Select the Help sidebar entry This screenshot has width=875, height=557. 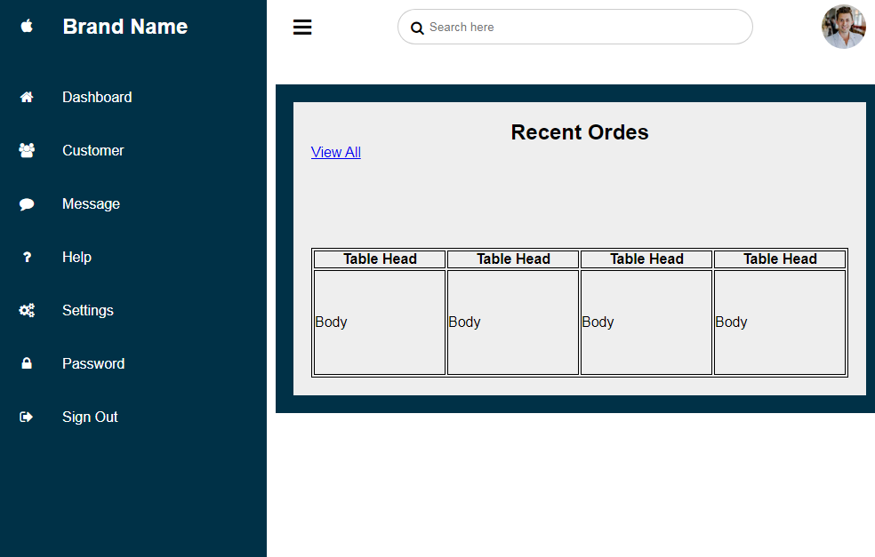coord(76,257)
